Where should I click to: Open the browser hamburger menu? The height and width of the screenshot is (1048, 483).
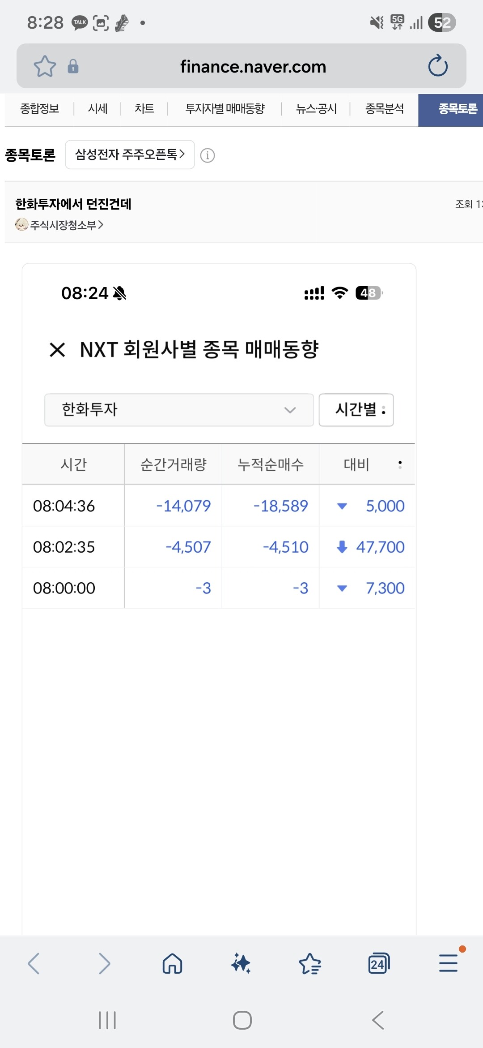tap(448, 963)
